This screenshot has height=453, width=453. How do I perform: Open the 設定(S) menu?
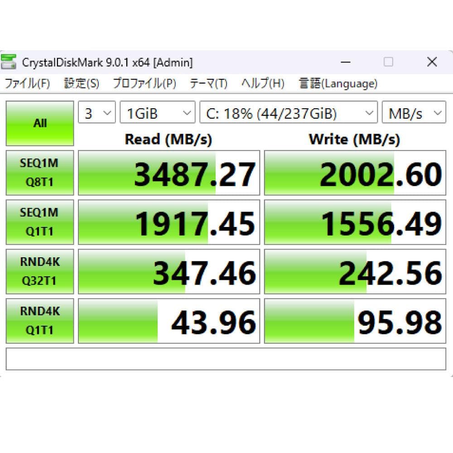point(82,83)
